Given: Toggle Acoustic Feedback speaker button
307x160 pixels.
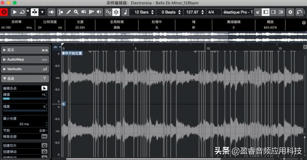Looking at the screenshot, I should tap(52, 12).
